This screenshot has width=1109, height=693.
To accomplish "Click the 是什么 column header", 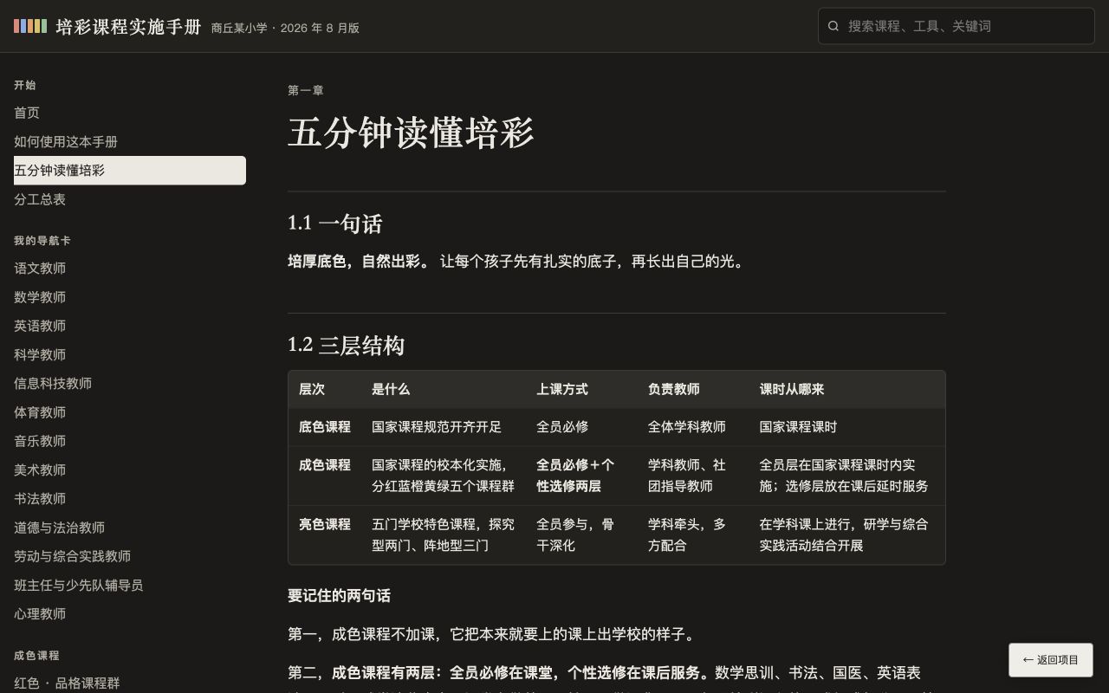I will (391, 389).
